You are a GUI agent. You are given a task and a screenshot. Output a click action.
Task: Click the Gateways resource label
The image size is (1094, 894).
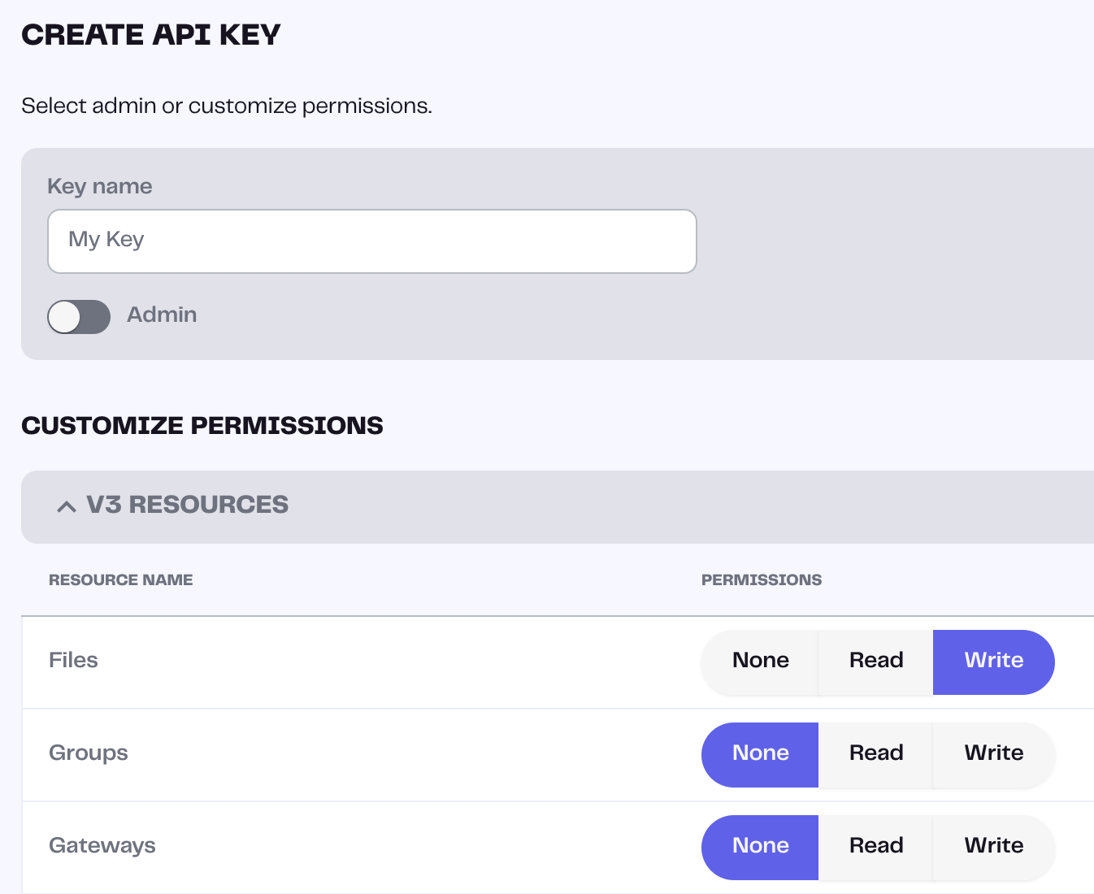[102, 846]
